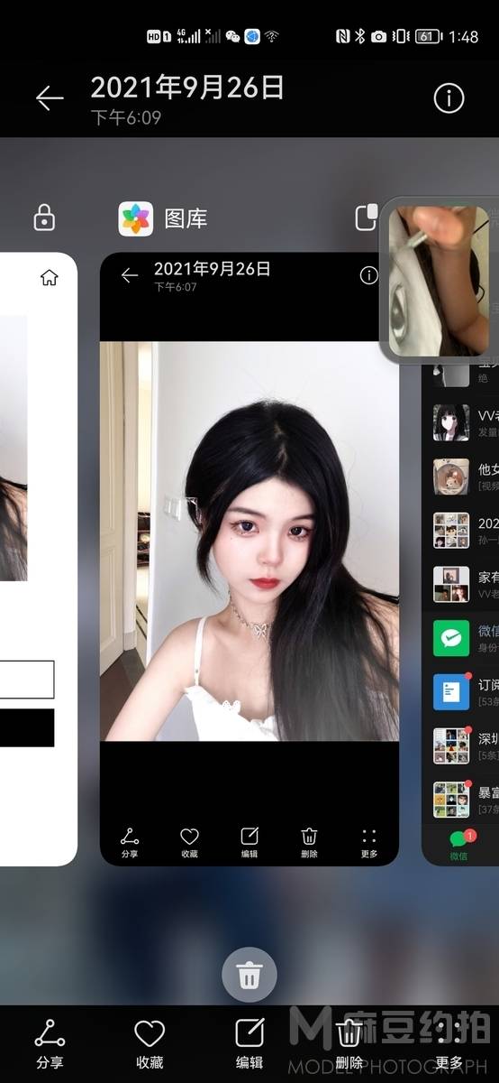Image resolution: width=499 pixels, height=1083 pixels.
Task: Tap the white outlined box in left card
Action: [27, 680]
